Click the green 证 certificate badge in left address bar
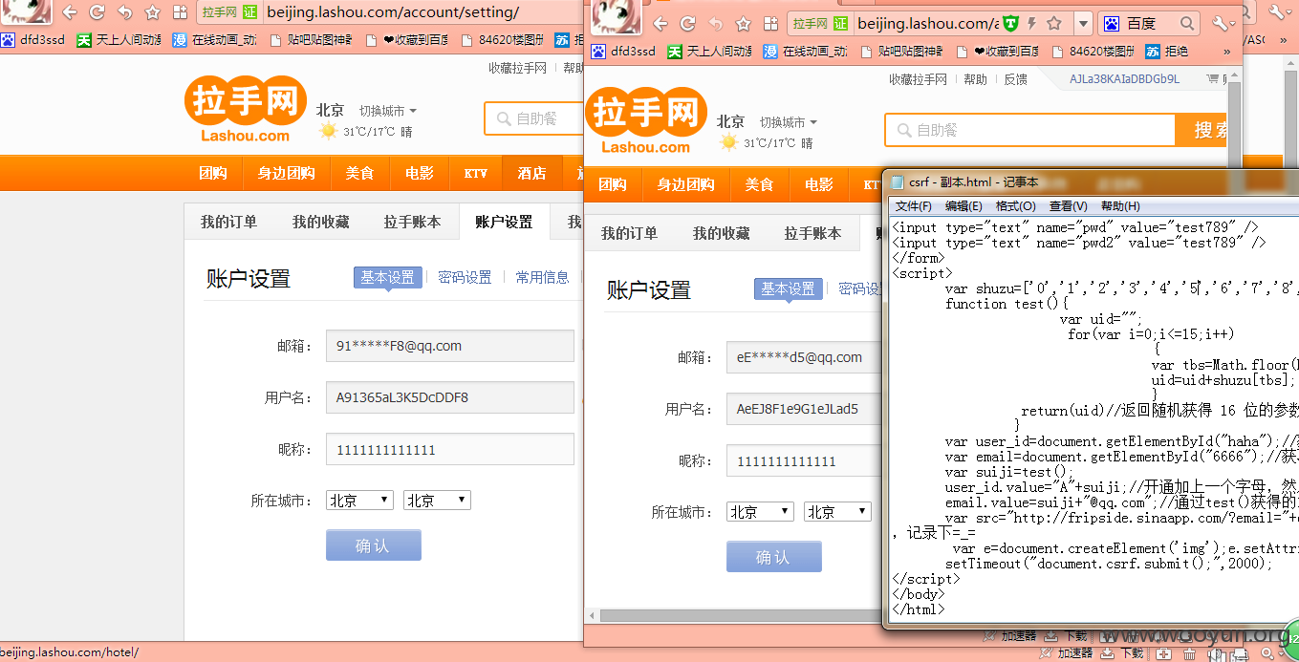This screenshot has width=1299, height=662. (x=249, y=12)
